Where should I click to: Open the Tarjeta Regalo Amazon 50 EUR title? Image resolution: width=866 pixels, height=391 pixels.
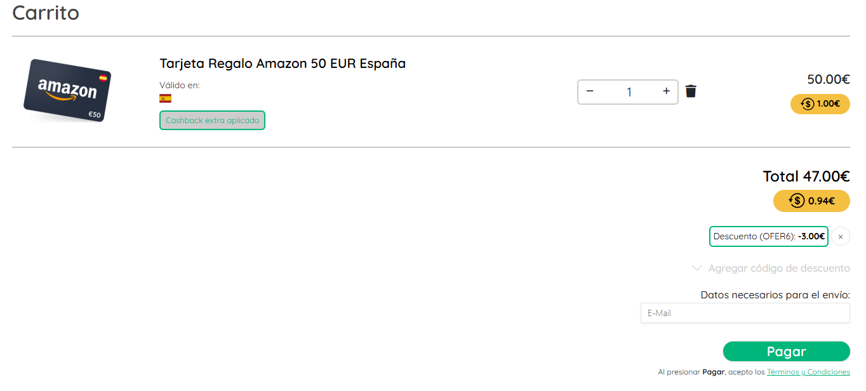(x=283, y=63)
